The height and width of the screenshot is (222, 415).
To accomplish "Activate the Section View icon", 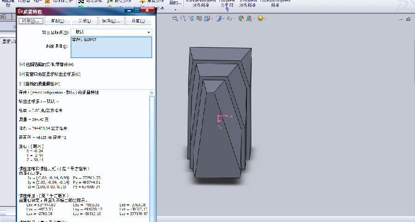I will tap(200, 18).
